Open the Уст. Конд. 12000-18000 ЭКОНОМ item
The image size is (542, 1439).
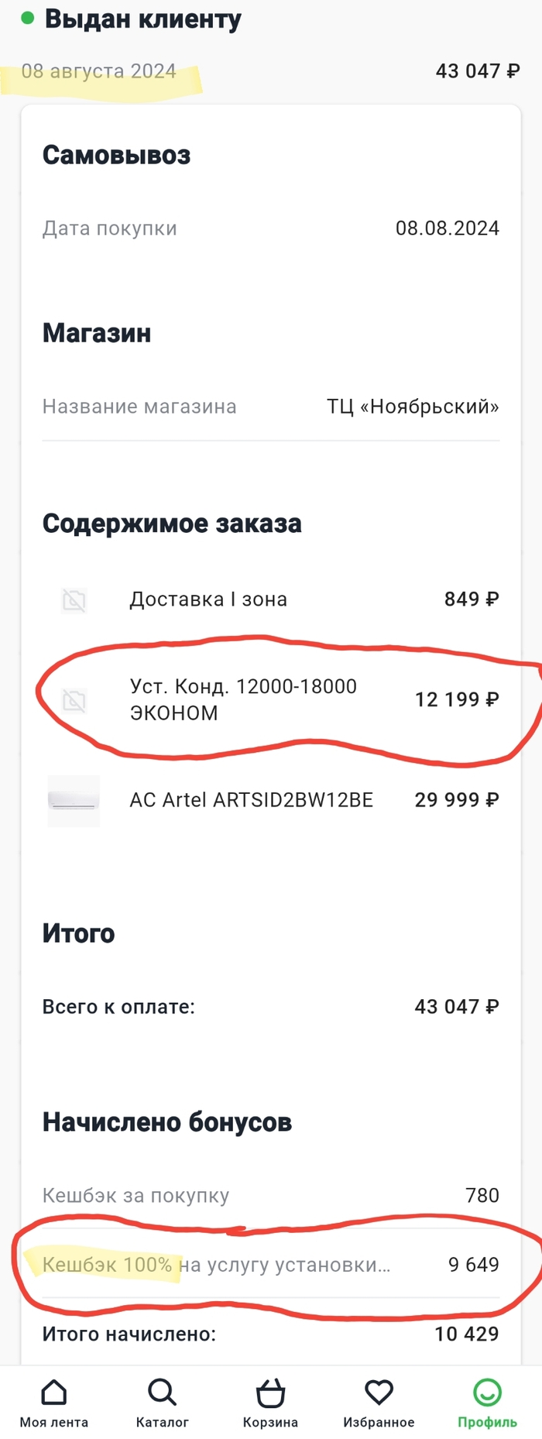click(243, 699)
